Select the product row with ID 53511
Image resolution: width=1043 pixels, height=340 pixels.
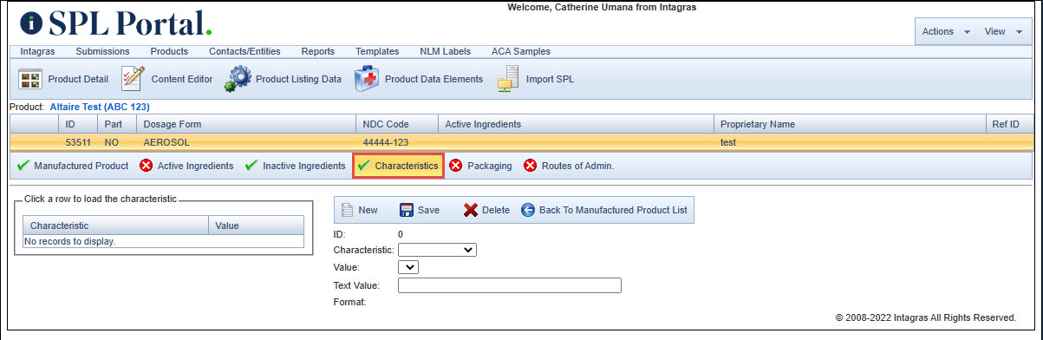[x=521, y=141]
